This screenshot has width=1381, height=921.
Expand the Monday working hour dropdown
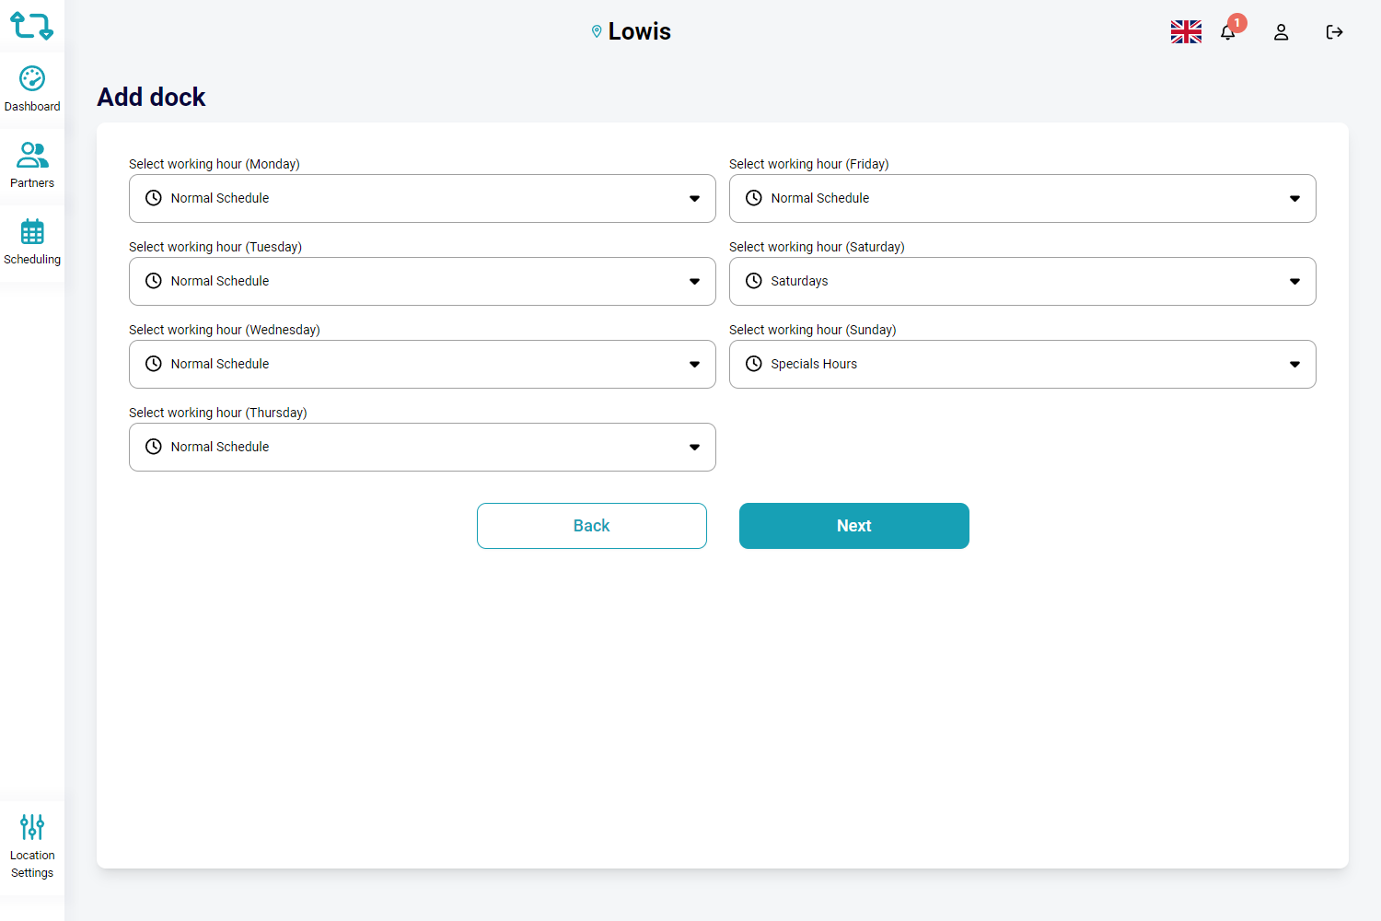pos(423,198)
